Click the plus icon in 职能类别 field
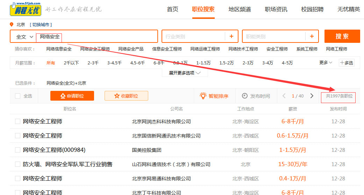 [x=312, y=36]
